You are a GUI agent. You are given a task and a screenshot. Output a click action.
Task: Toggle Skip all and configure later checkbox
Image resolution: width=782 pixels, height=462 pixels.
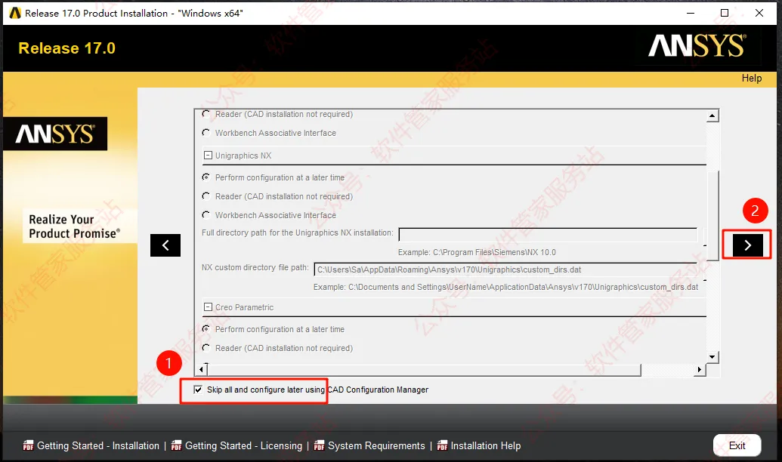coord(198,390)
